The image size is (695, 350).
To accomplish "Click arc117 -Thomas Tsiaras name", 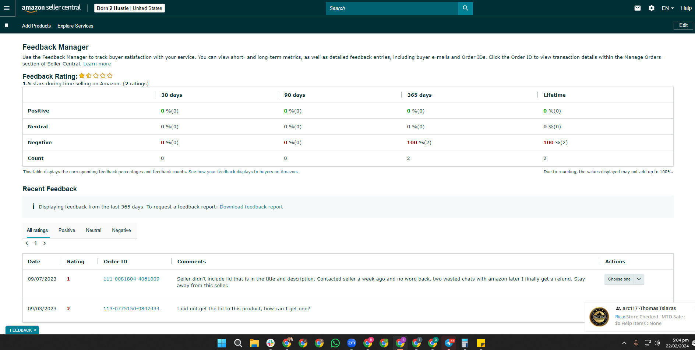I will [649, 308].
